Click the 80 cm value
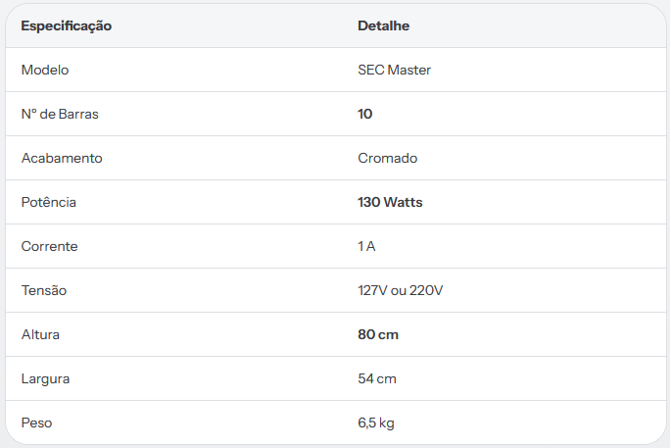 378,334
